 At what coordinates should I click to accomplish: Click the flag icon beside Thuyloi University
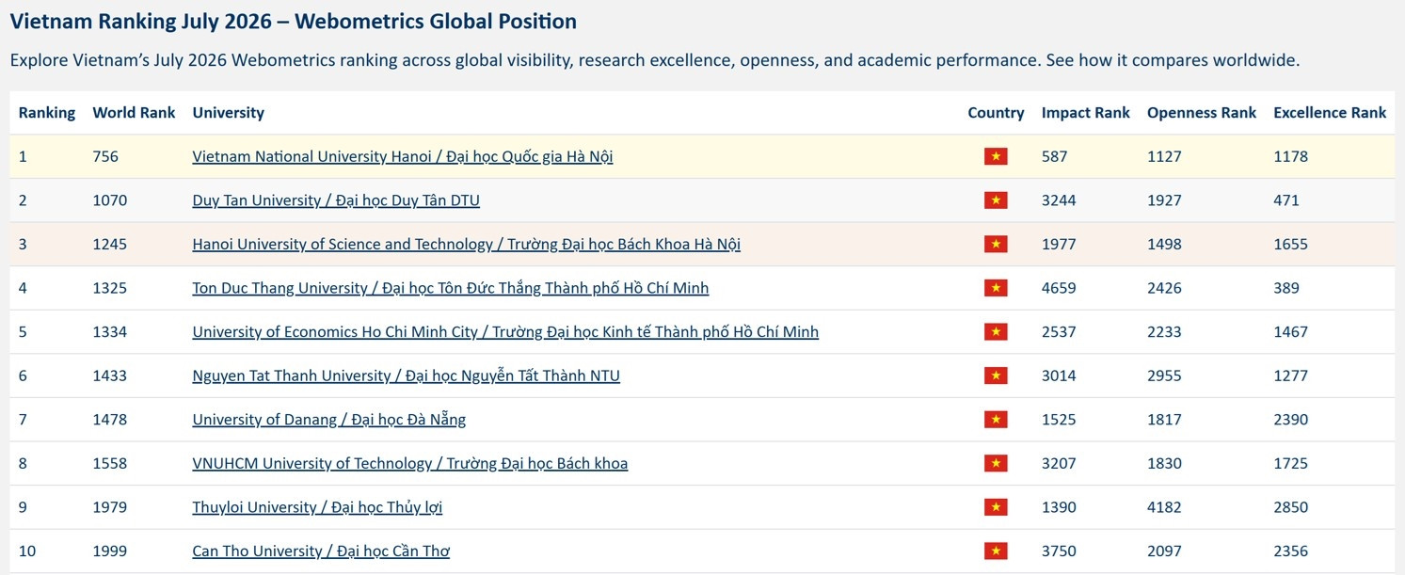pos(996,507)
